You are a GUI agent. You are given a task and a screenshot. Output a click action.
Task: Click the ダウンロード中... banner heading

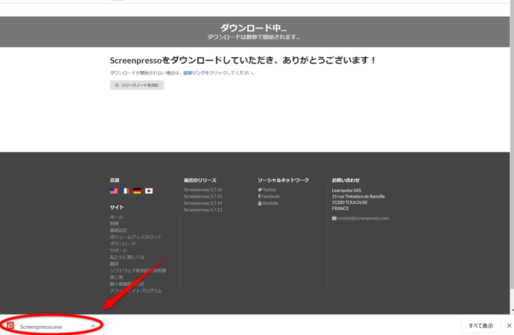click(253, 28)
